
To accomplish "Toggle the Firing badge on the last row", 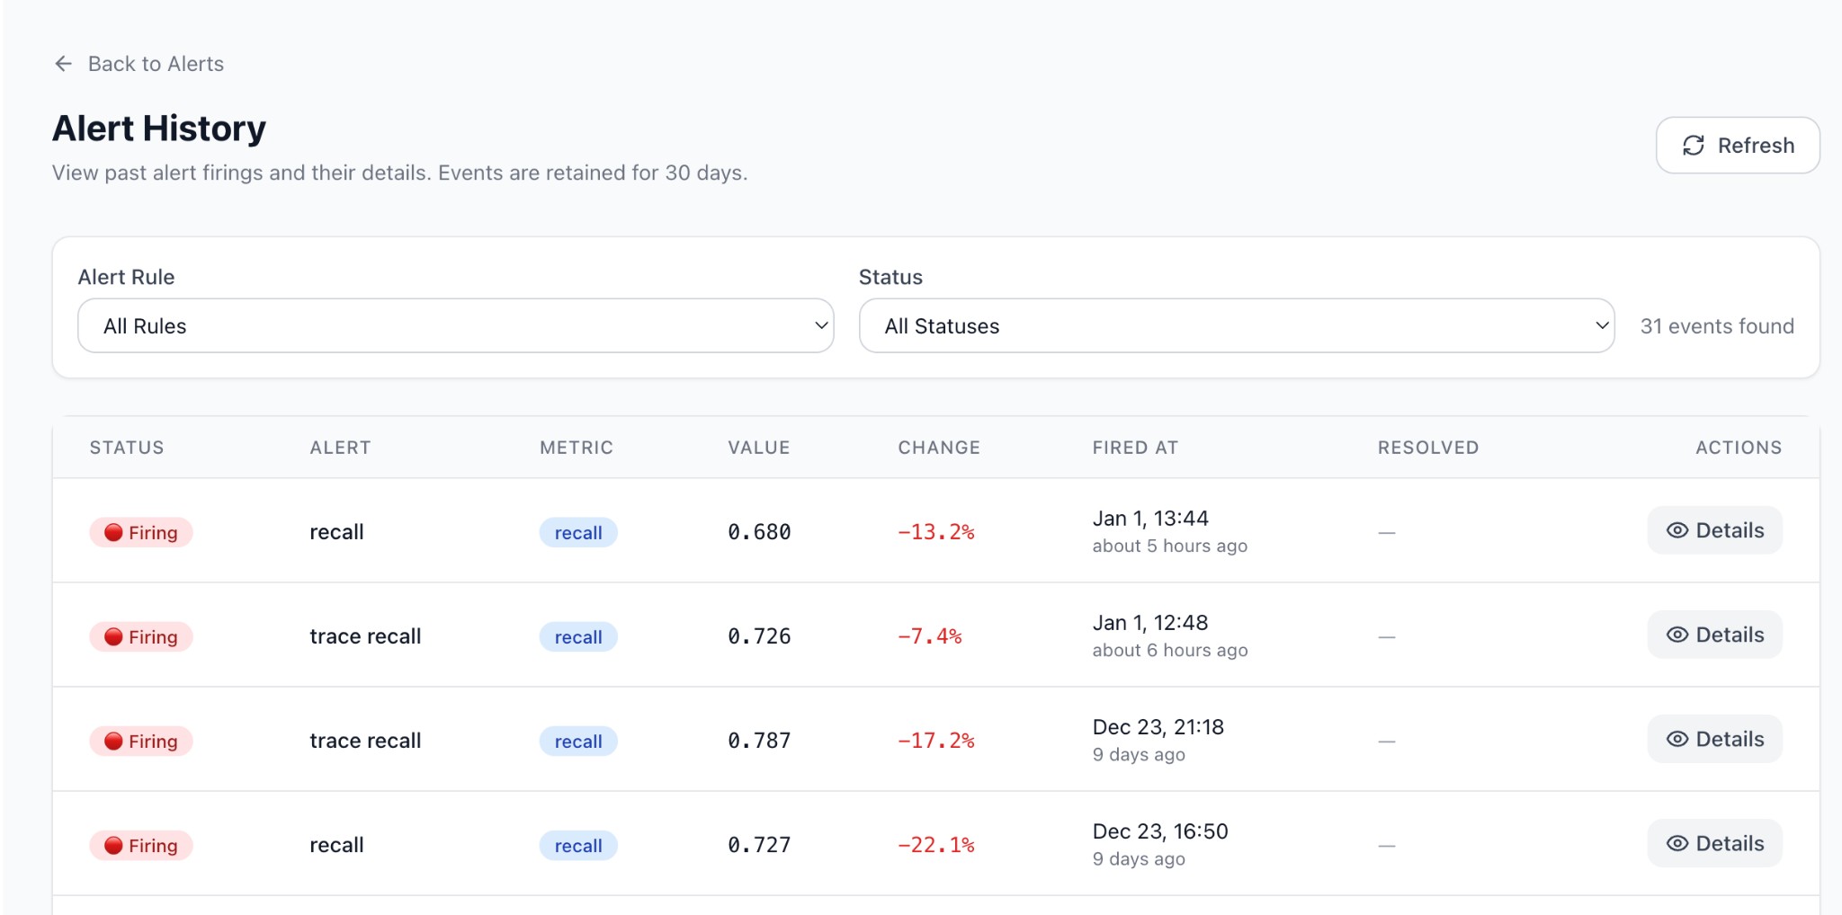I will pyautogui.click(x=141, y=845).
